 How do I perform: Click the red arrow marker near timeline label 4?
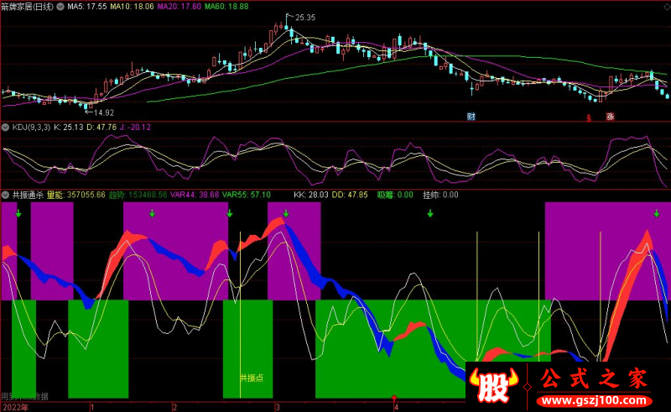click(x=394, y=399)
